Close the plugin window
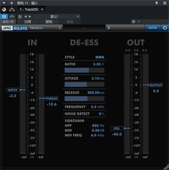Screen dimensions: 169x170 (x=165, y=3)
